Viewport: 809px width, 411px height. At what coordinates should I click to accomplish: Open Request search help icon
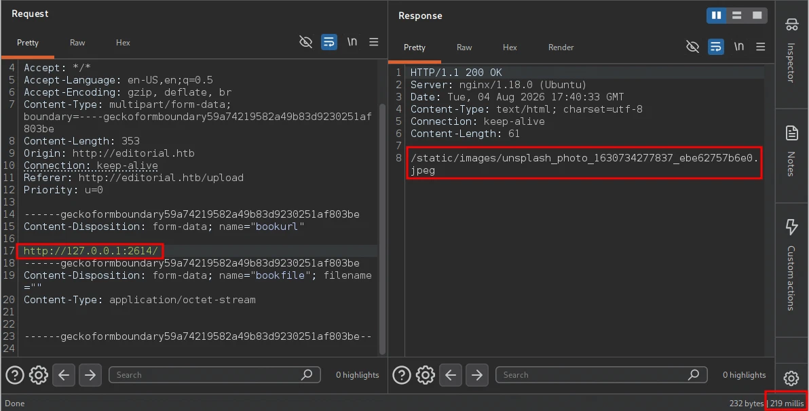[15, 375]
